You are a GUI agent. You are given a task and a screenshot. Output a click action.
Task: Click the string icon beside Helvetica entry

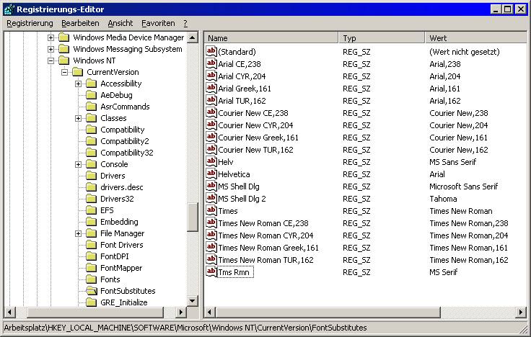211,174
